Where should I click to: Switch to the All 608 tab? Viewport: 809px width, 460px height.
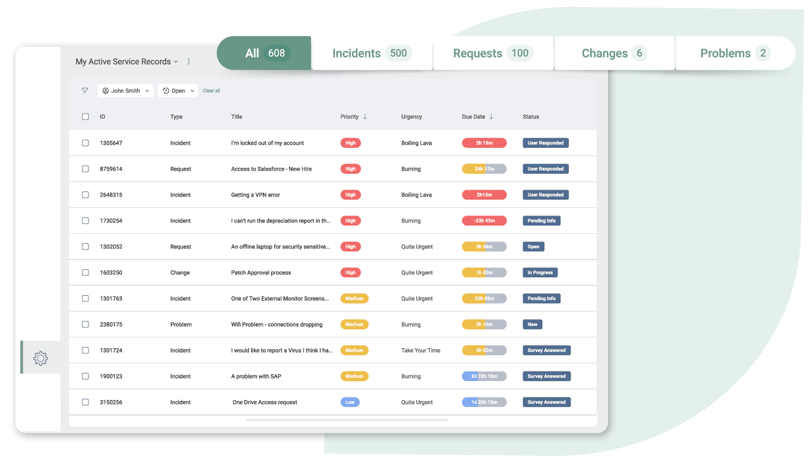click(264, 53)
